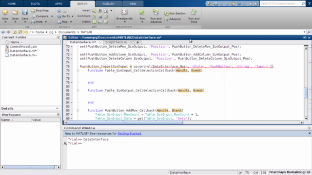Insert a function with the fx icon
This screenshot has height=175, width=312.
tap(100, 11)
